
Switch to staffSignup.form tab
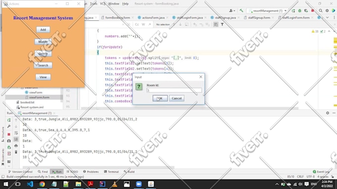[x=259, y=18]
